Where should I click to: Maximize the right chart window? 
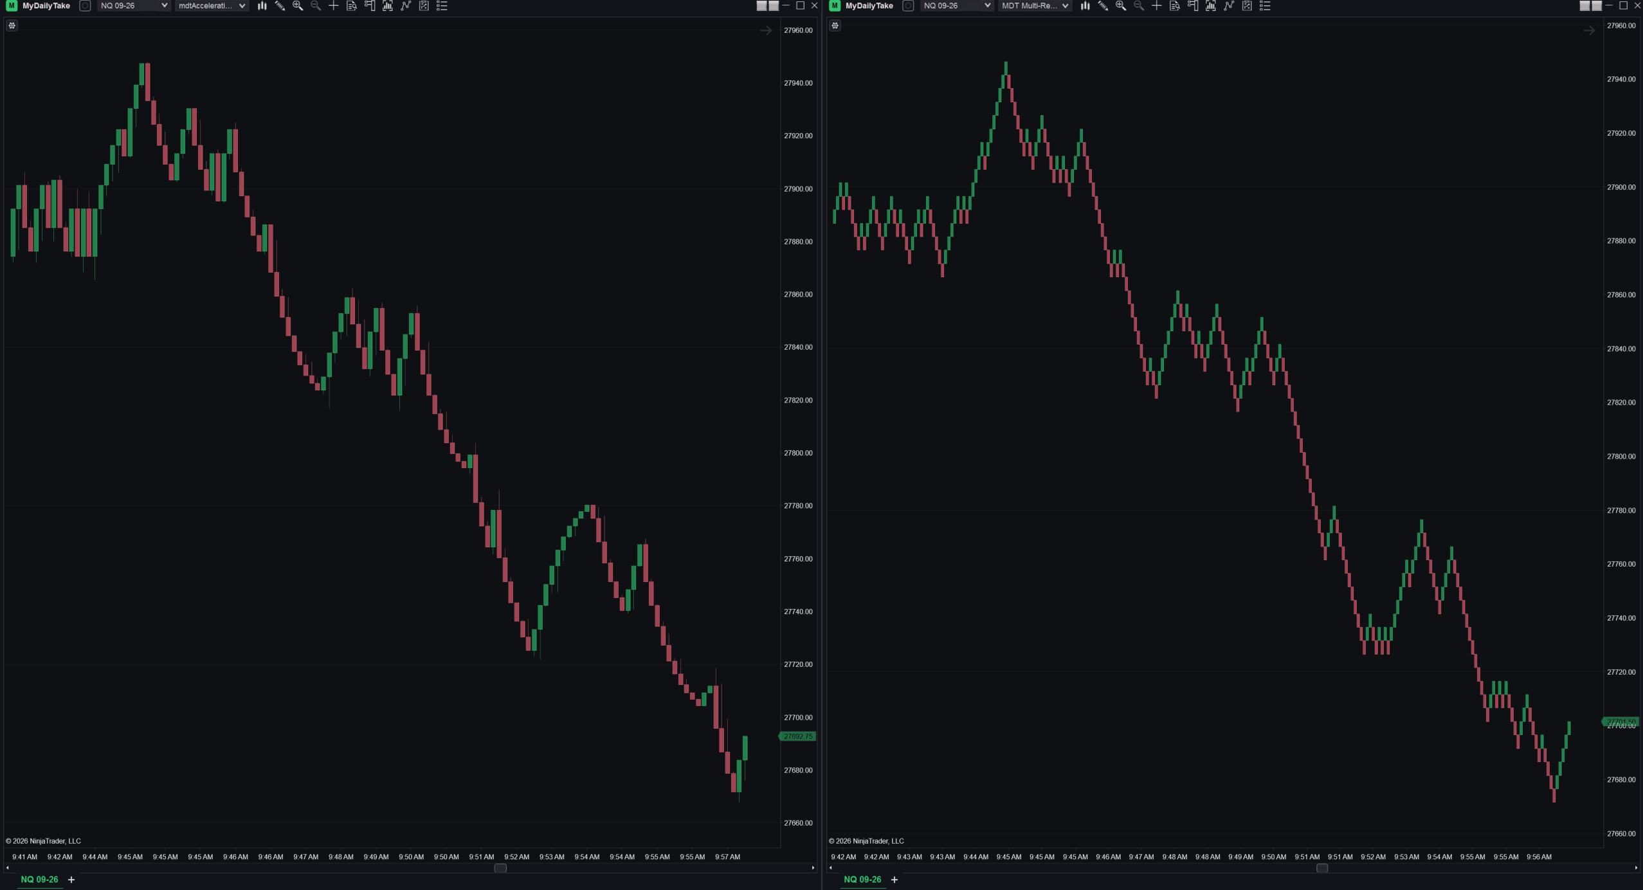(1623, 6)
